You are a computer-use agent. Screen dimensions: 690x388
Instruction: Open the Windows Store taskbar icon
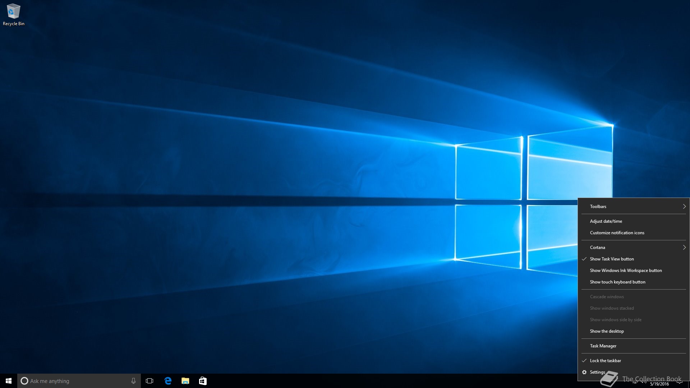coord(203,381)
